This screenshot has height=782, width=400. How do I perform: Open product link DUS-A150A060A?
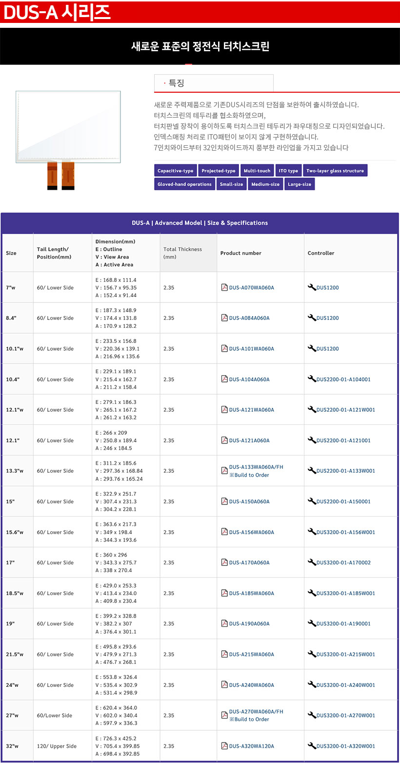click(249, 501)
